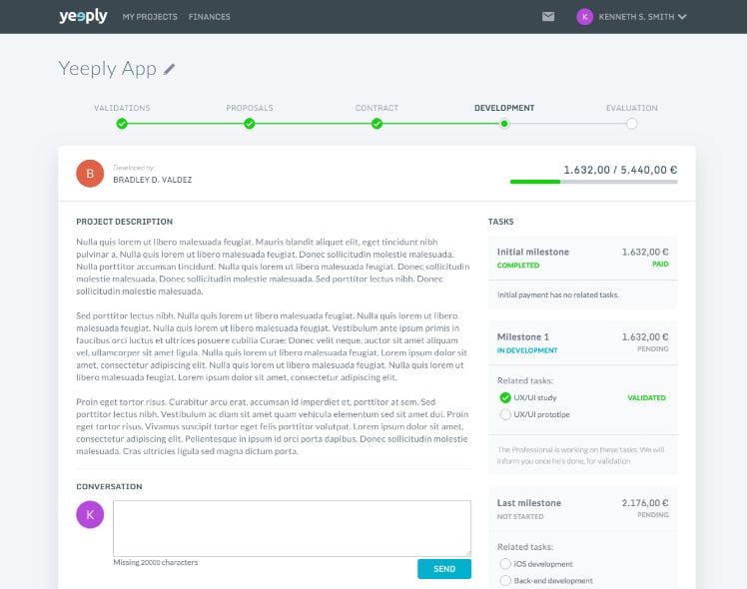Open the My Projects menu

coord(150,17)
